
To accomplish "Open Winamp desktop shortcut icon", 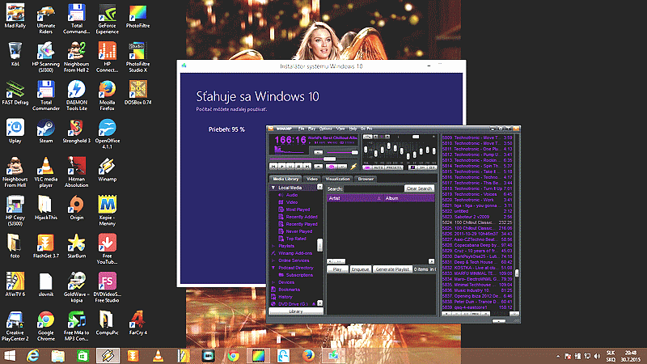I will [x=107, y=170].
